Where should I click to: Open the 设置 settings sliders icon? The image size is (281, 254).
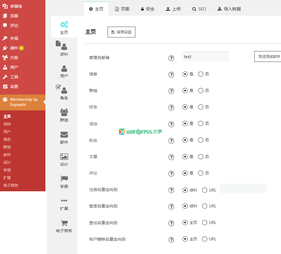[5, 87]
